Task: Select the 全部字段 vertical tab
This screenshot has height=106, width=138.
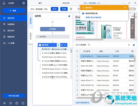Action: pyautogui.click(x=31, y=36)
